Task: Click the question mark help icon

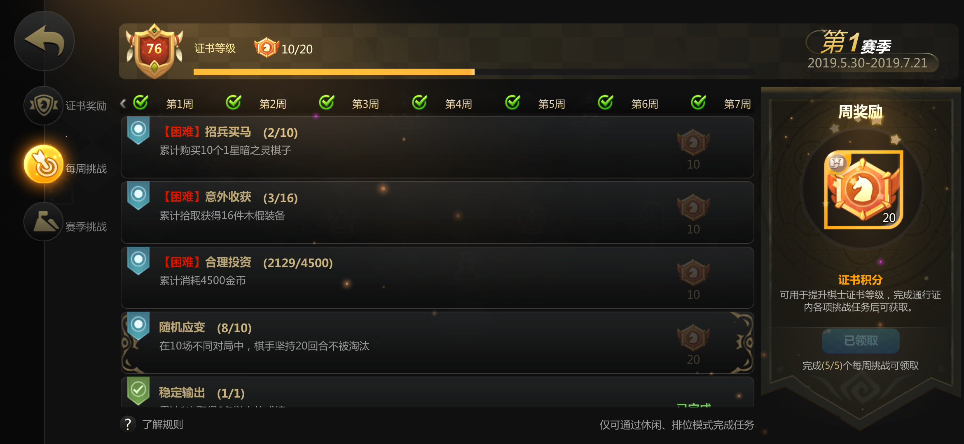Action: [x=128, y=424]
